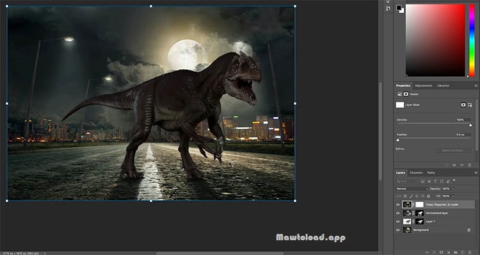Lock all layer attributes
This screenshot has height=255, width=480.
pos(428,196)
